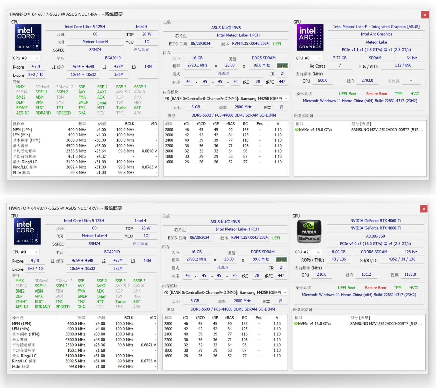Image resolution: width=436 pixels, height=388 pixels.
Task: Click the memory stick icon beside 99.8 MHz in the NVIDIA window
Action: tap(281, 259)
